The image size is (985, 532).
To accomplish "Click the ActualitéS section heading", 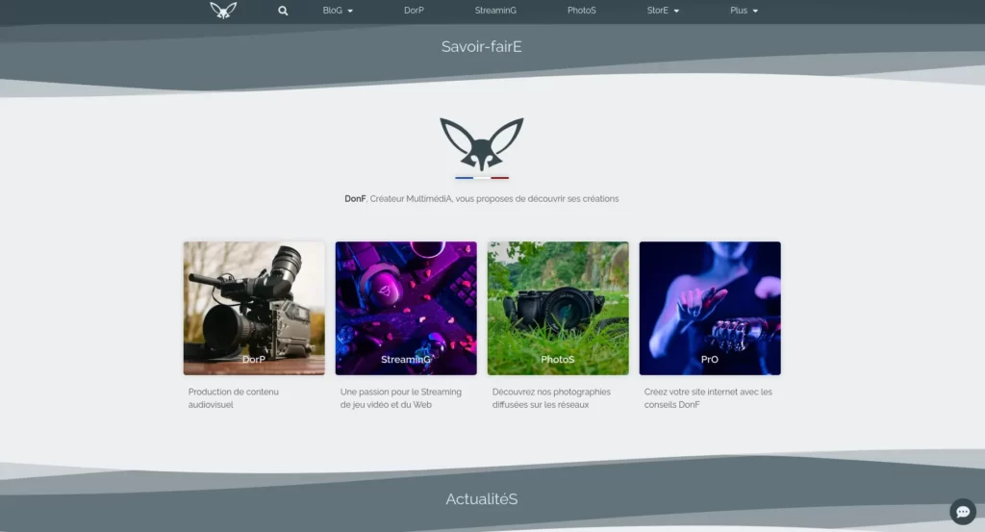I will (482, 498).
